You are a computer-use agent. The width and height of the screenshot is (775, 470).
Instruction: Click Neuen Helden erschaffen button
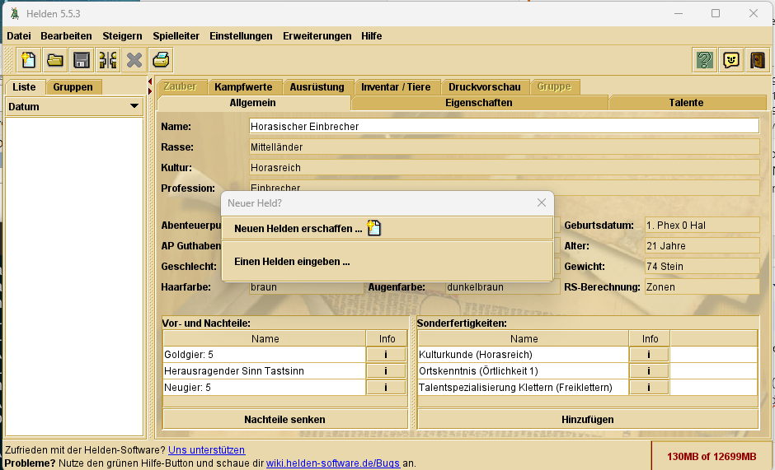[387, 228]
